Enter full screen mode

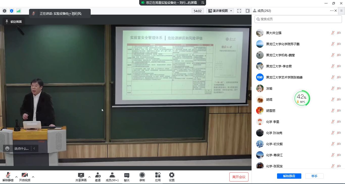(x=239, y=11)
